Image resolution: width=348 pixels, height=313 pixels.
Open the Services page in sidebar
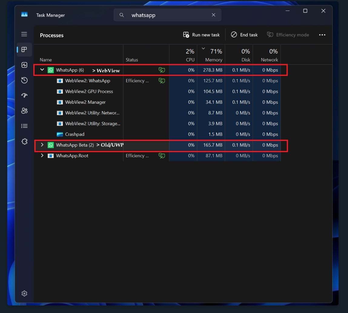pyautogui.click(x=24, y=142)
